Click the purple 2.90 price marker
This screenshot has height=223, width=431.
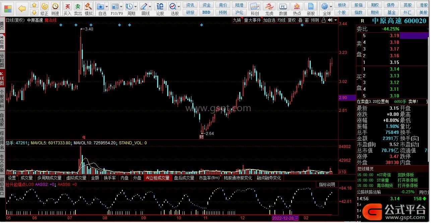pos(347,98)
